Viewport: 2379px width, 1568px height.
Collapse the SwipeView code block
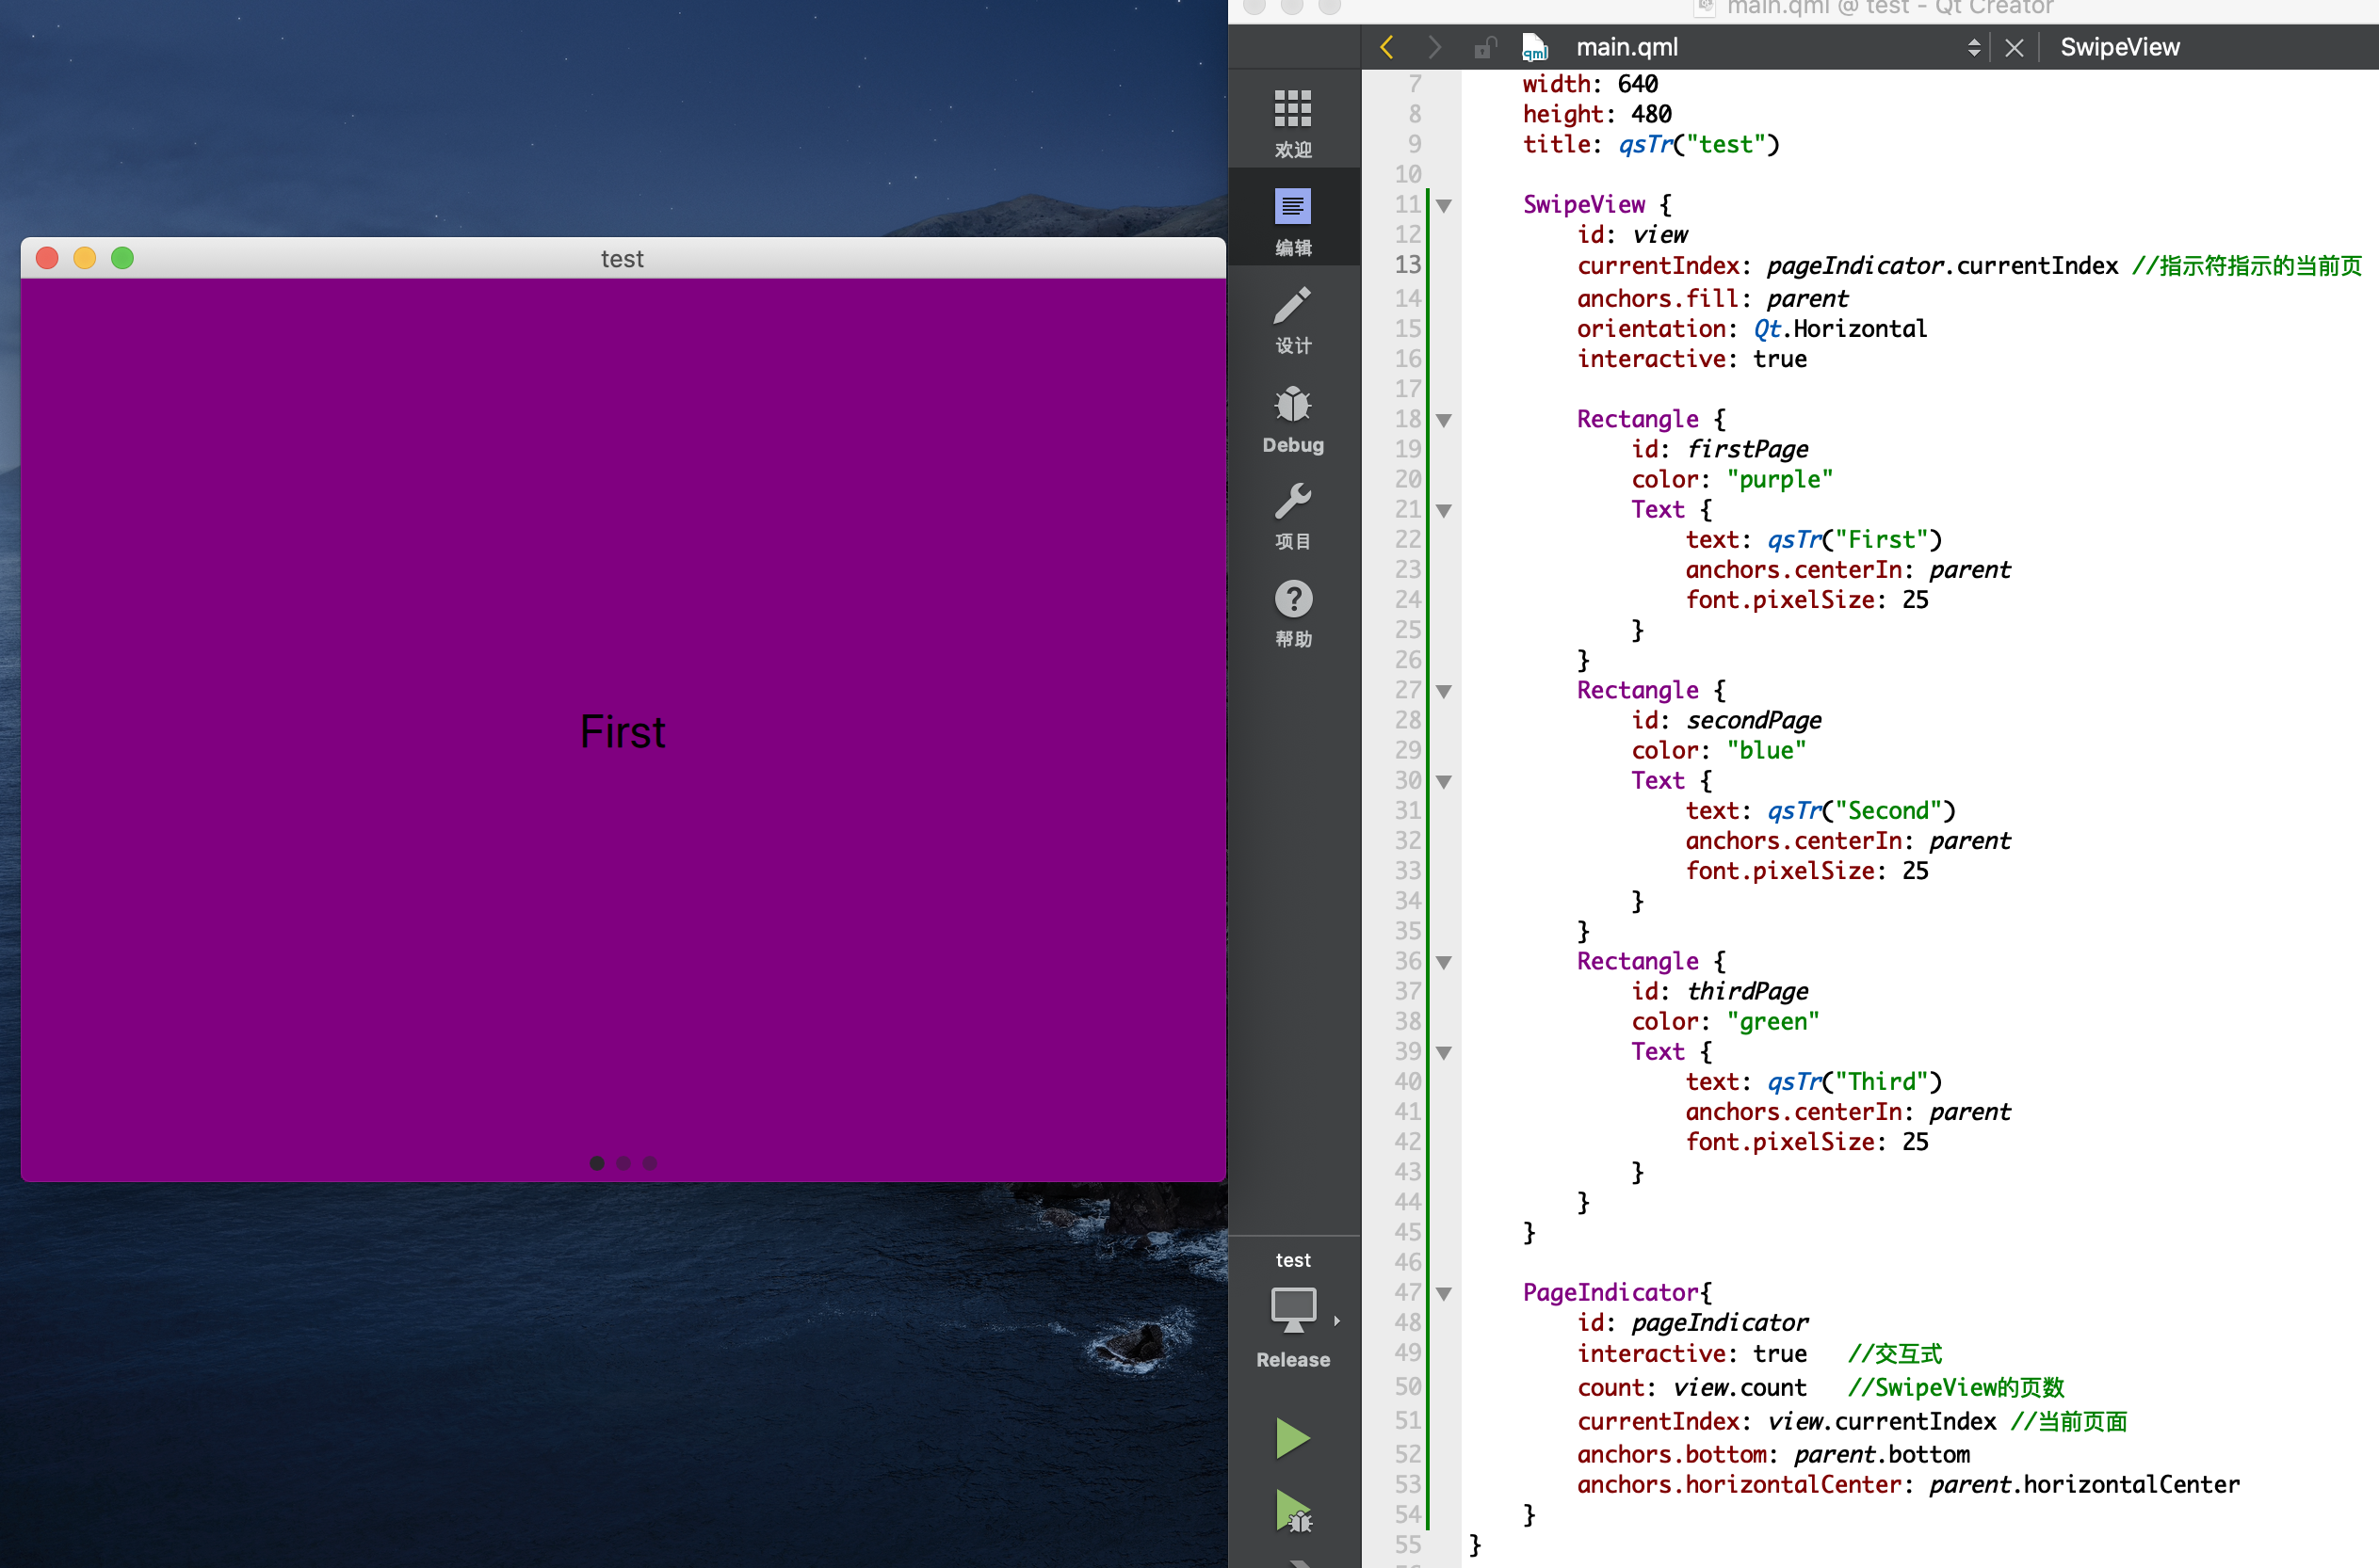pos(1444,206)
